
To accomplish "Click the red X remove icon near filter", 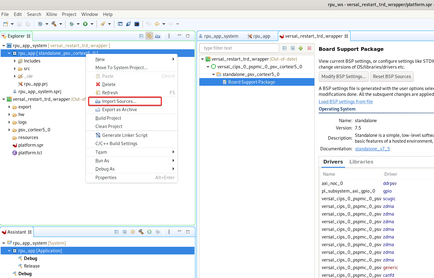I will click(x=309, y=48).
